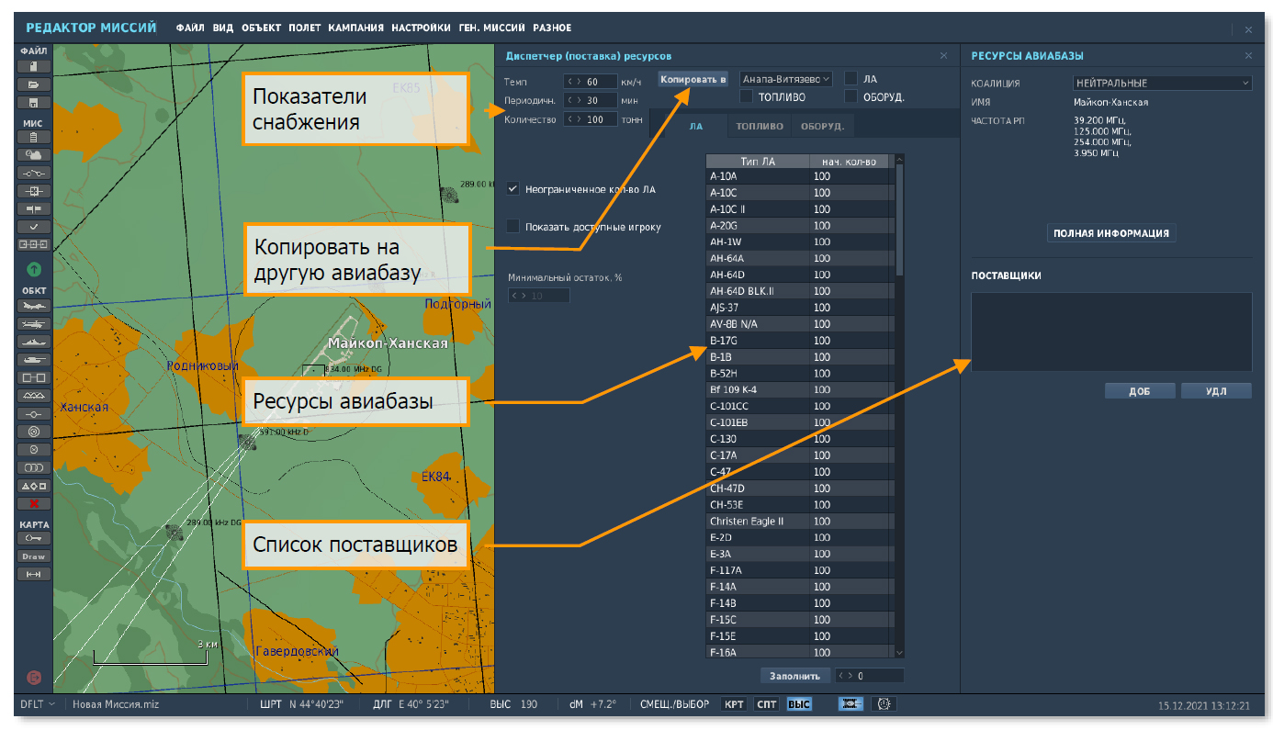Enable the Показать доступные игроку checkbox

tap(513, 227)
